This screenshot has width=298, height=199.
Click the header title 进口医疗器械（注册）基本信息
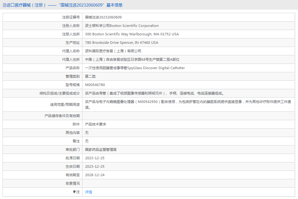(65, 5)
